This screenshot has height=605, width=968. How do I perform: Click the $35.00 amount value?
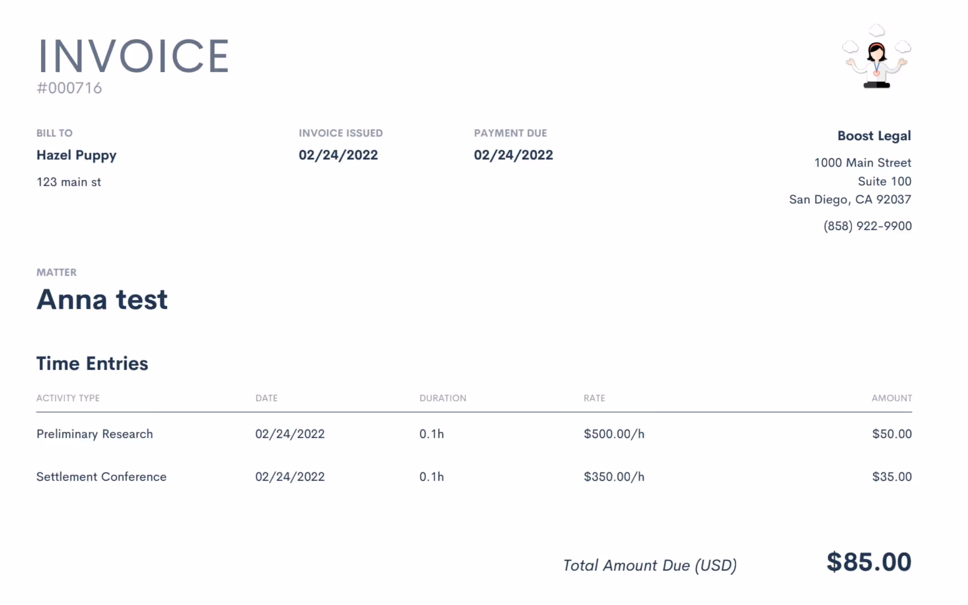tap(891, 477)
